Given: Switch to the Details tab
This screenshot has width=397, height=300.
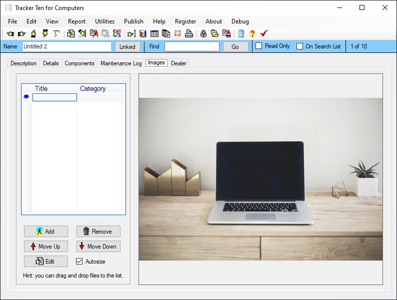Looking at the screenshot, I should click(x=51, y=63).
